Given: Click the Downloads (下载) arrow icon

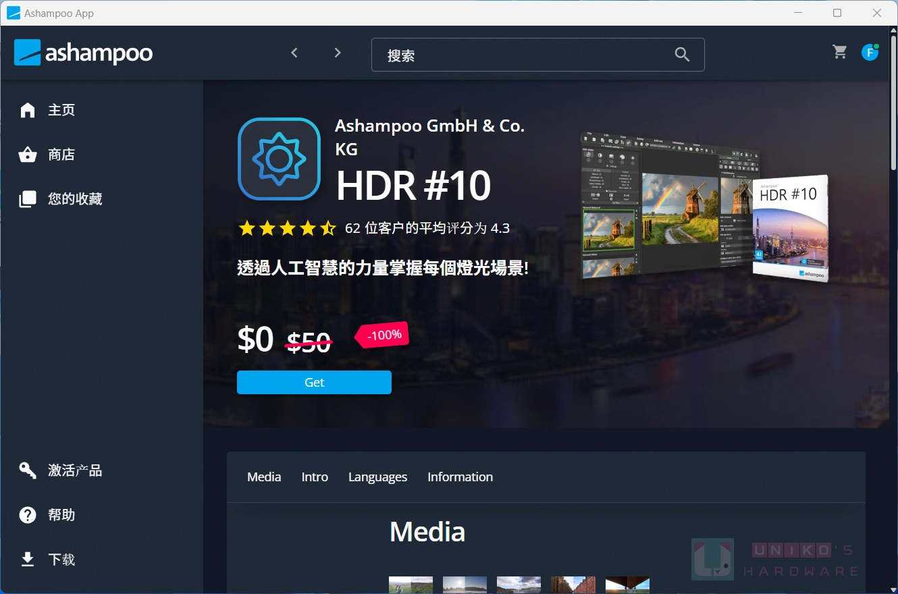Looking at the screenshot, I should [28, 560].
